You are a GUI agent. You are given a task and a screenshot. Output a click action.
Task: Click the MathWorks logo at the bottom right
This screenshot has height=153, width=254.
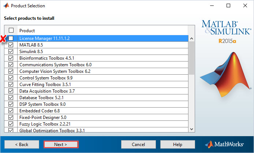[224, 144]
